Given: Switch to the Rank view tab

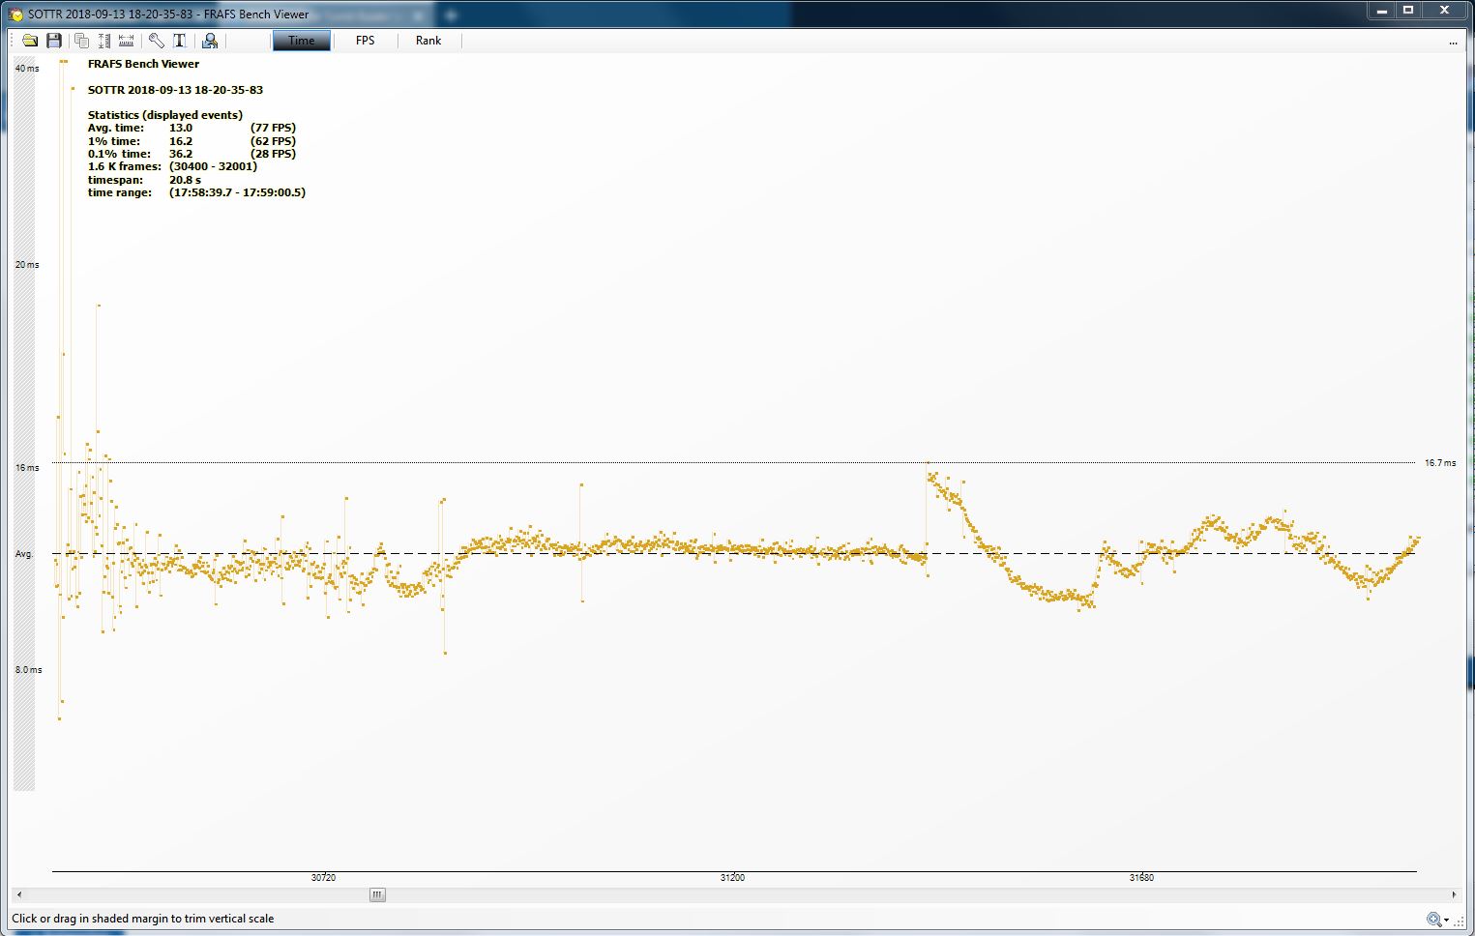Looking at the screenshot, I should pos(428,41).
